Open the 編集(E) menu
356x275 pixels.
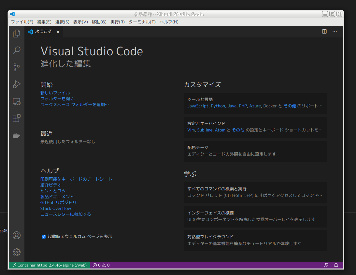click(x=44, y=22)
